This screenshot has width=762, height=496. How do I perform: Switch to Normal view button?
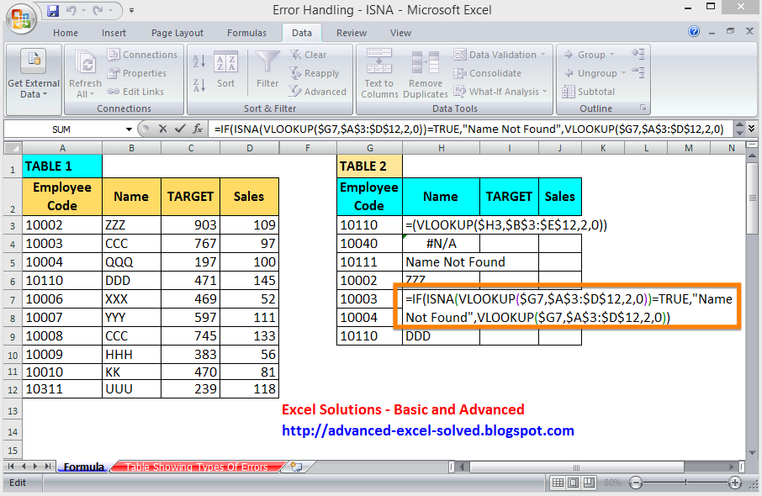point(558,483)
